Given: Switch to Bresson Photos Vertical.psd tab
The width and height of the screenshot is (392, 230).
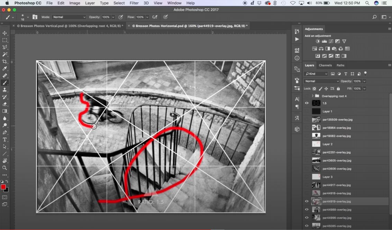Looking at the screenshot, I should pos(70,26).
